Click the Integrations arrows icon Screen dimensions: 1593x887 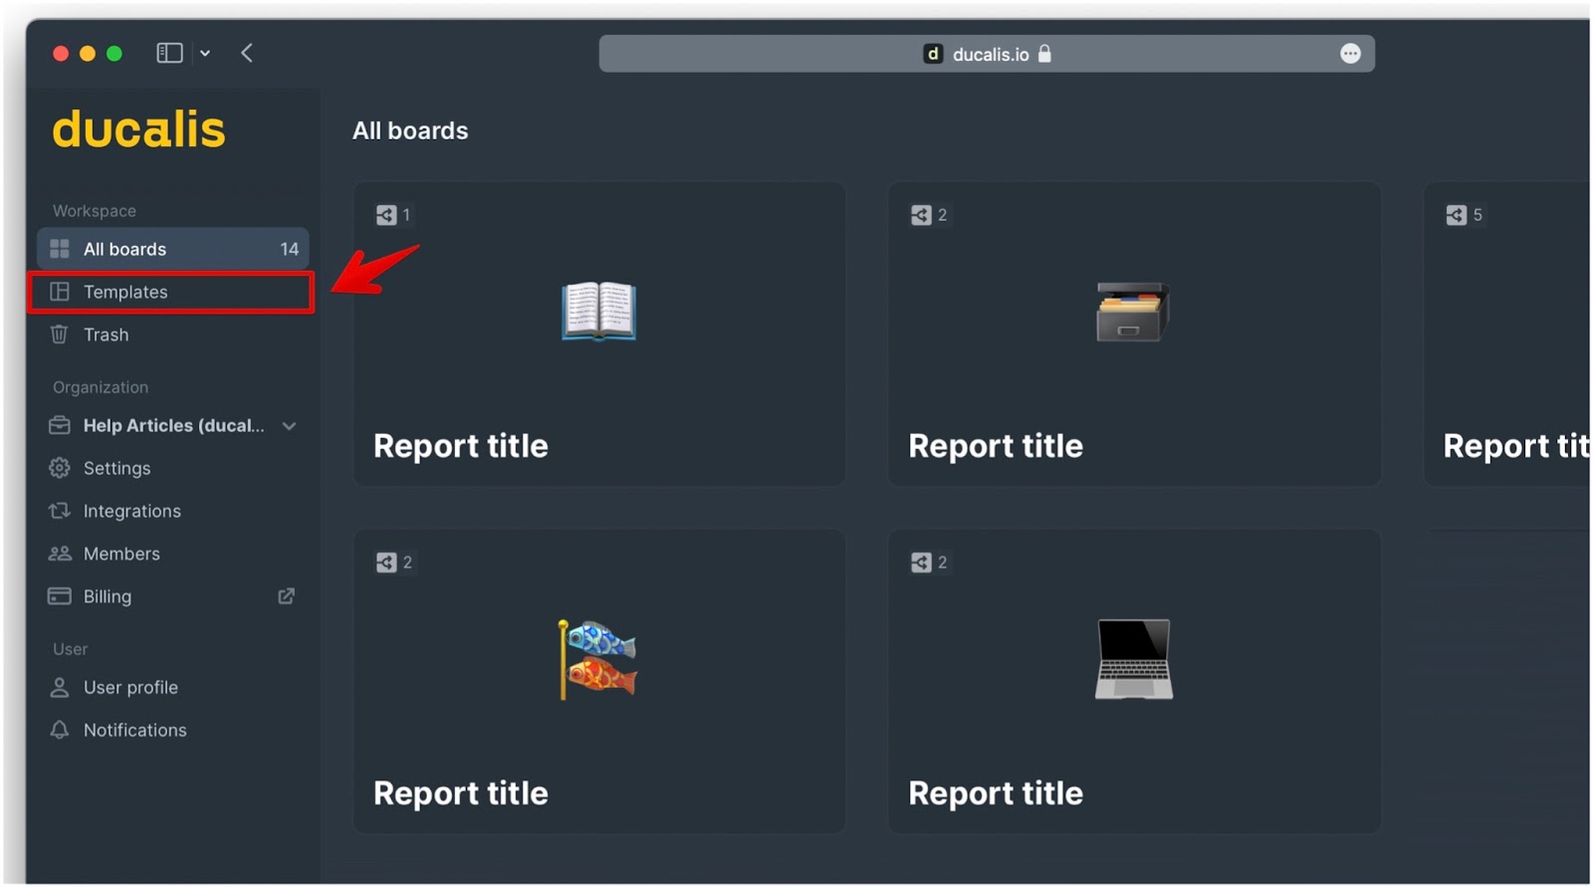click(60, 511)
